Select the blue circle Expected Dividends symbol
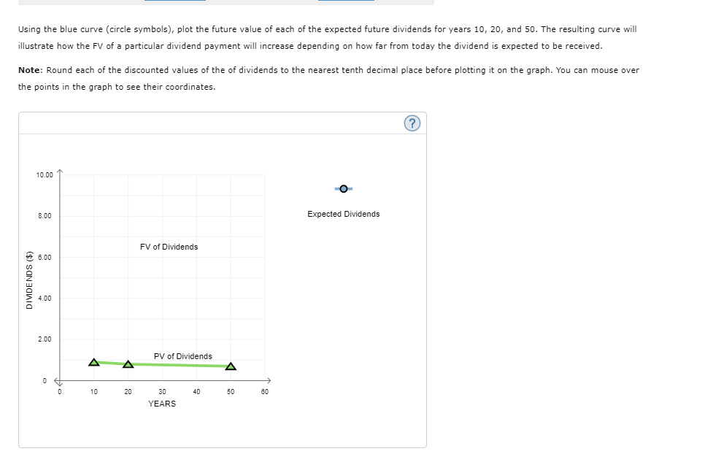Screen dimensions: 705x462 (343, 188)
